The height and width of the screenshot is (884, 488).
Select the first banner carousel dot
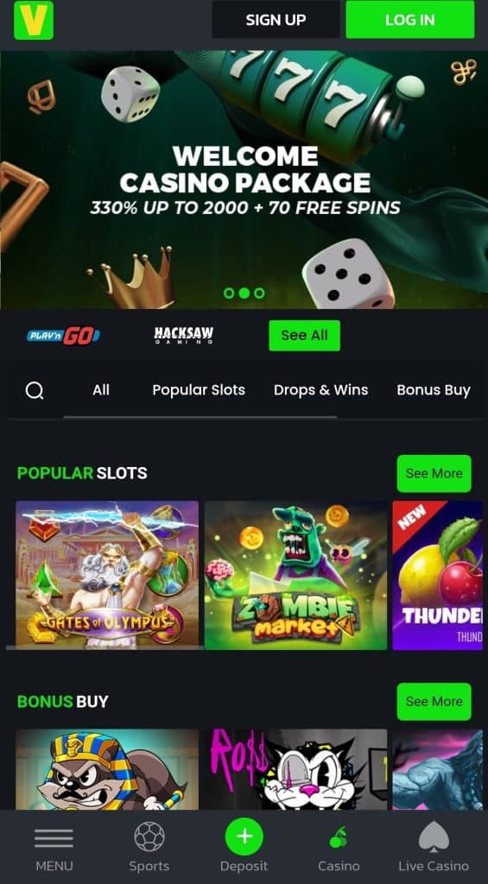[229, 294]
